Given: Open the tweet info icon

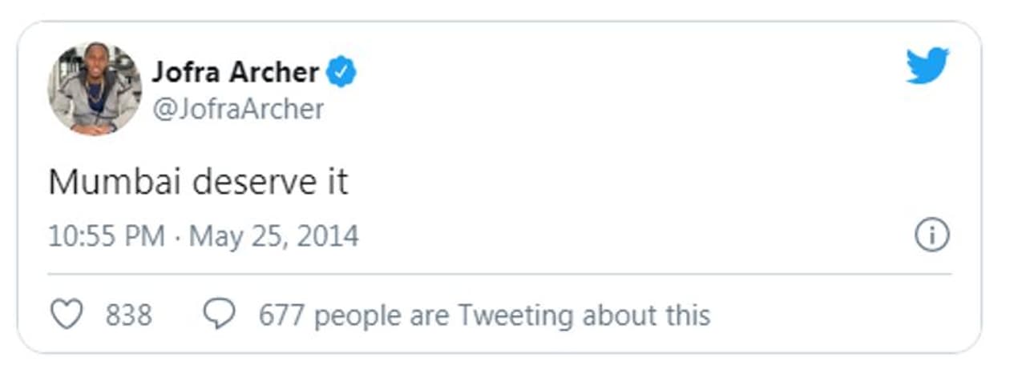Looking at the screenshot, I should [931, 236].
